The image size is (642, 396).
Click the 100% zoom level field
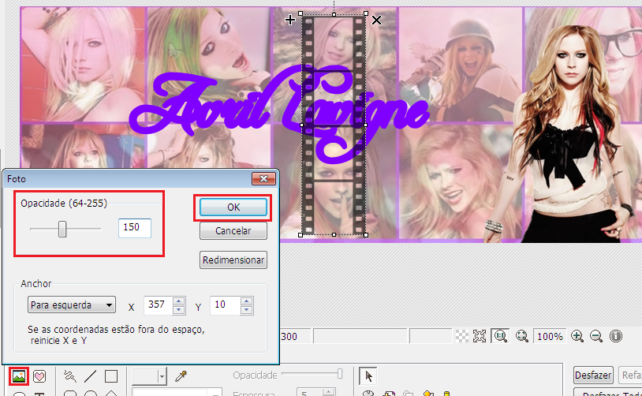(x=550, y=337)
